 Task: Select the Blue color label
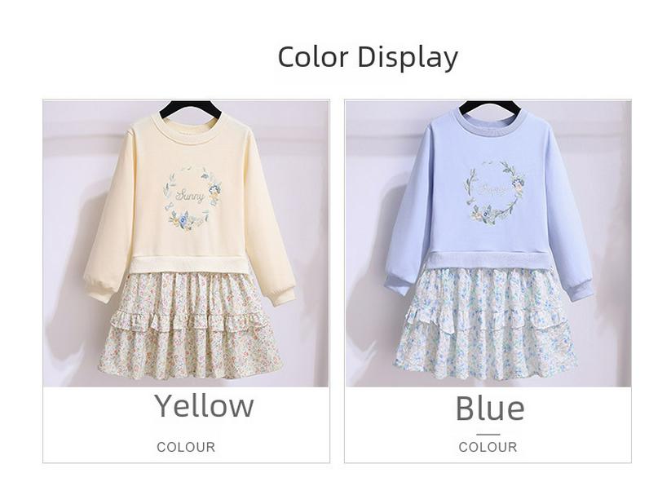coord(489,408)
